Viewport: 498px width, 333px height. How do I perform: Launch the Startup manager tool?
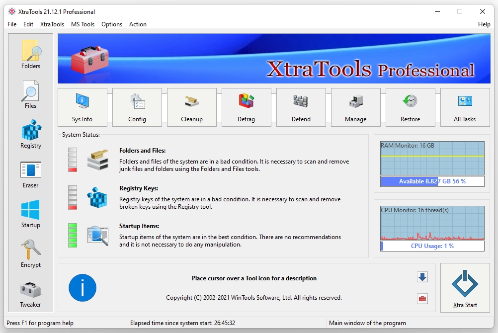pos(31,213)
